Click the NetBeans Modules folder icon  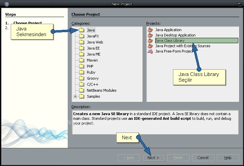[x=81, y=90]
